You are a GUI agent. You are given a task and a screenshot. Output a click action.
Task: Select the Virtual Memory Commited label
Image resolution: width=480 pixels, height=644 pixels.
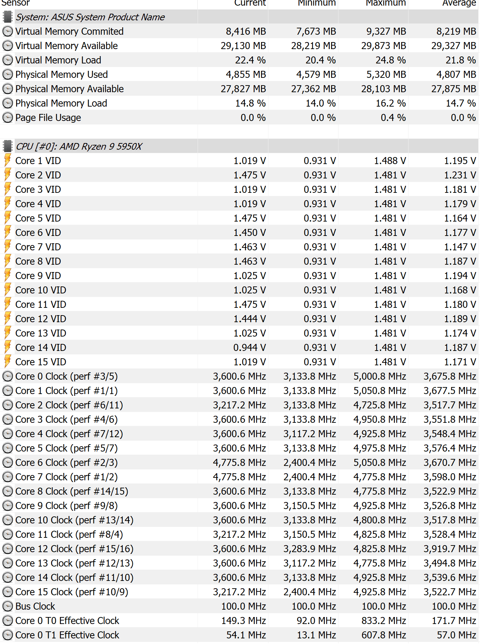(x=69, y=31)
